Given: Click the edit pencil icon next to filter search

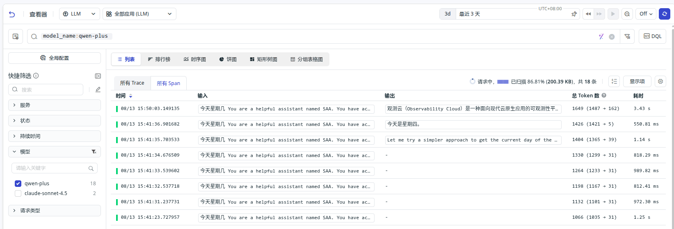Looking at the screenshot, I should [98, 90].
